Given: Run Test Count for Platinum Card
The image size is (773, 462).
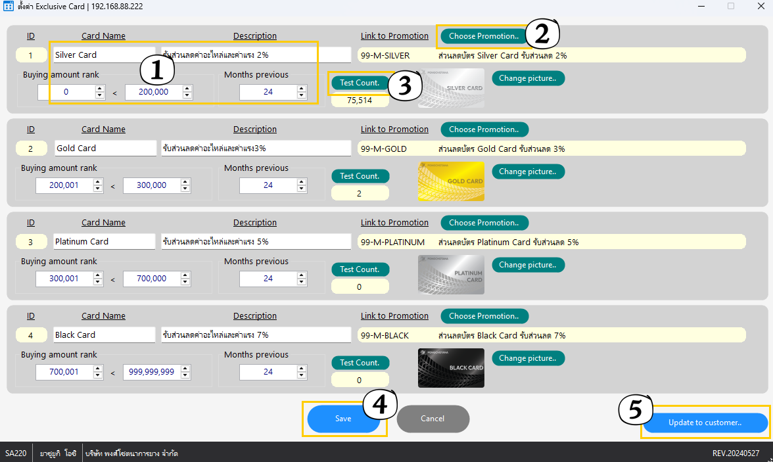Looking at the screenshot, I should click(x=360, y=269).
